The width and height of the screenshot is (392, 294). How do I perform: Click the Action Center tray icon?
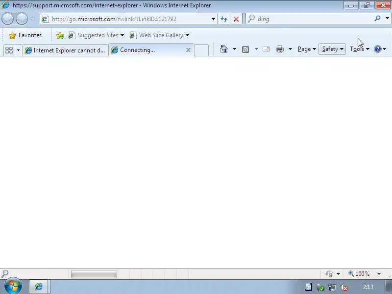(309, 287)
